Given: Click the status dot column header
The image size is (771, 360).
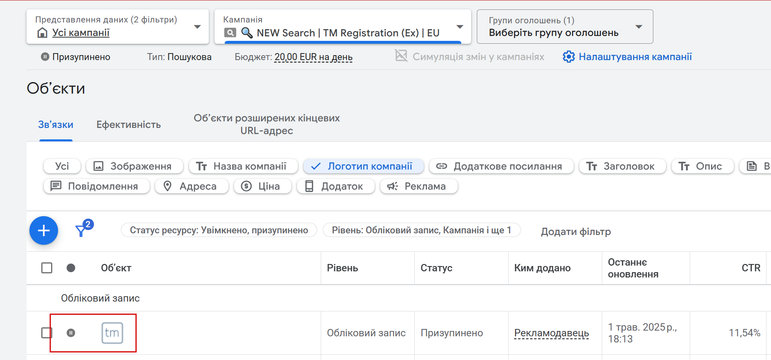Looking at the screenshot, I should 71,268.
